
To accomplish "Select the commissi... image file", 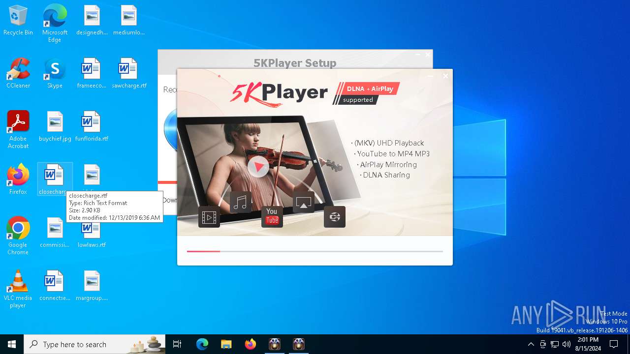I will click(x=55, y=233).
